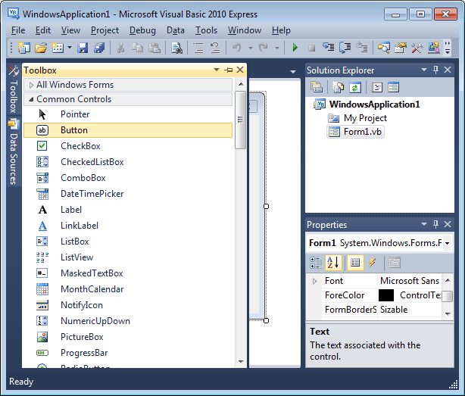This screenshot has height=396, width=465.
Task: Select the PictureBox control in Toolbox
Action: pos(128,337)
